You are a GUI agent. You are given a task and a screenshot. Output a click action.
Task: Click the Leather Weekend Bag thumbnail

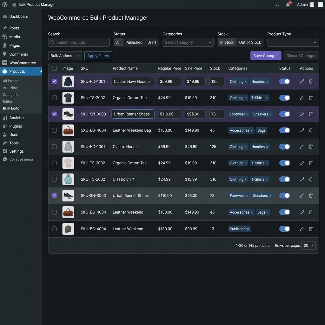68,130
